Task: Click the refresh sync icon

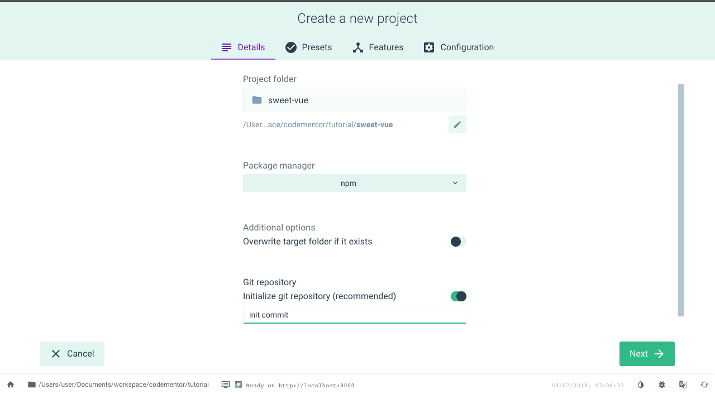Action: pos(703,385)
